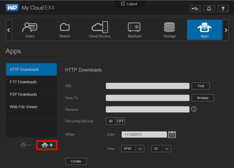Expand the minute dropdown showing 42

pos(161,149)
